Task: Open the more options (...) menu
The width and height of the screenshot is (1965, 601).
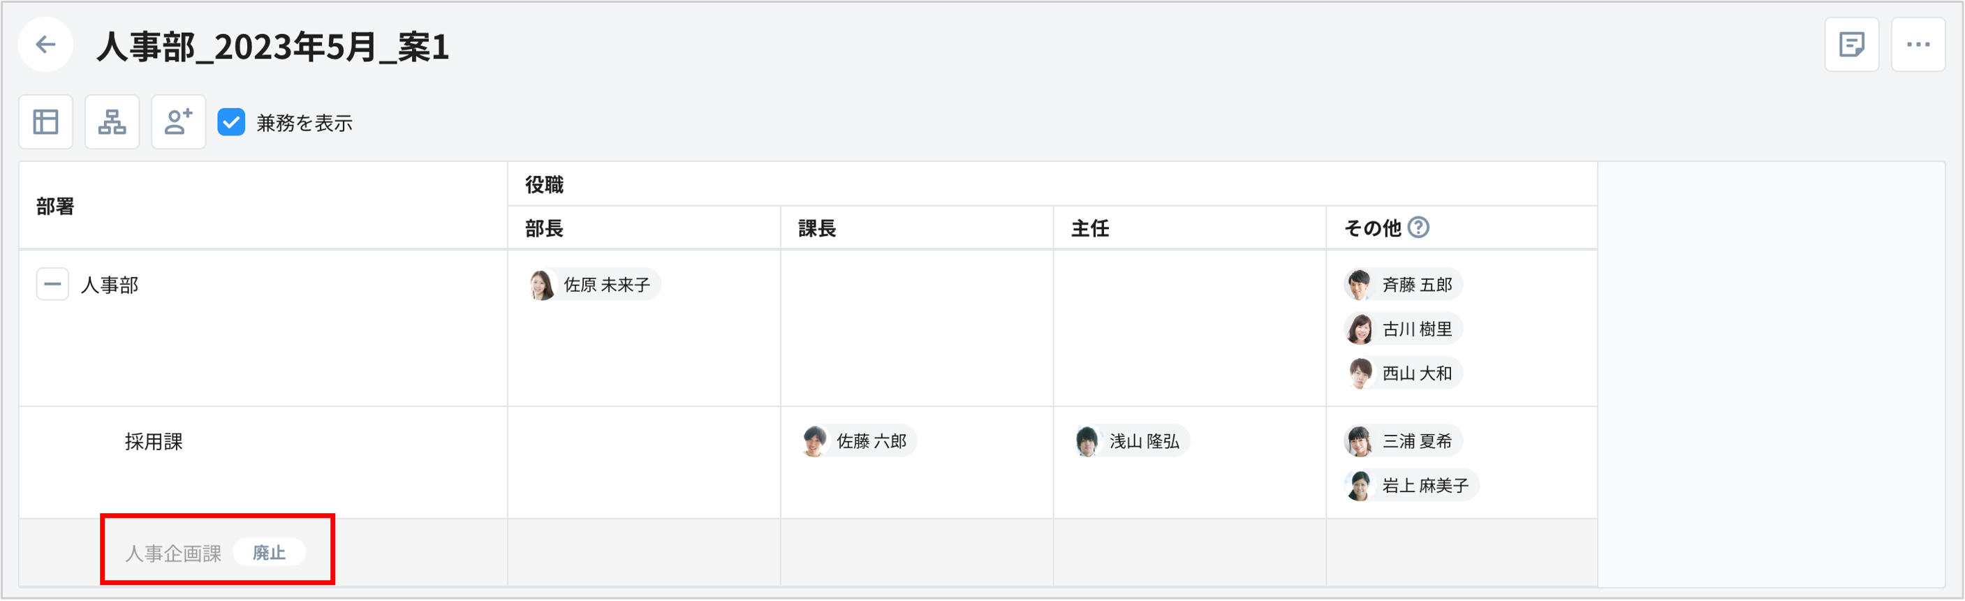Action: (x=1918, y=44)
